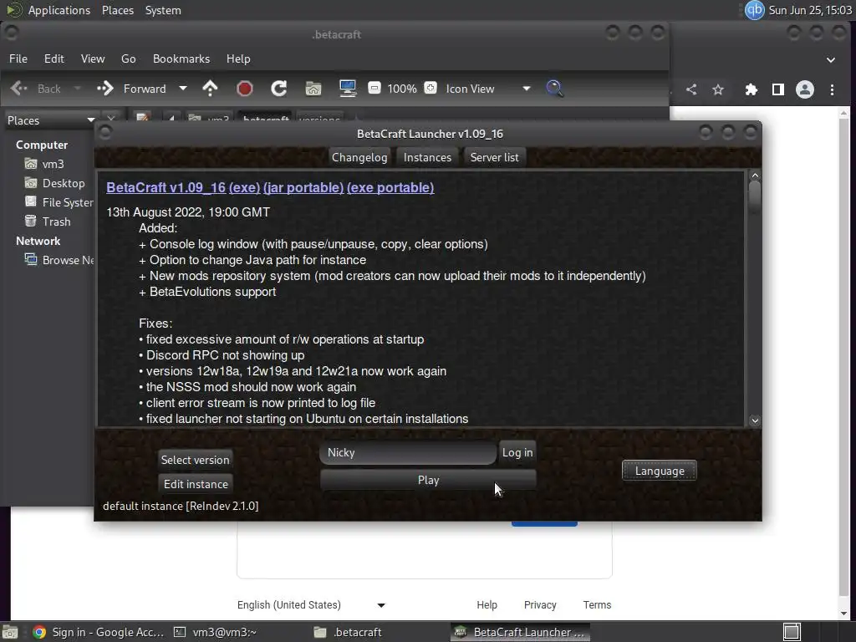Screen dimensions: 856x642
Task: Click the Play button
Action: tap(429, 481)
